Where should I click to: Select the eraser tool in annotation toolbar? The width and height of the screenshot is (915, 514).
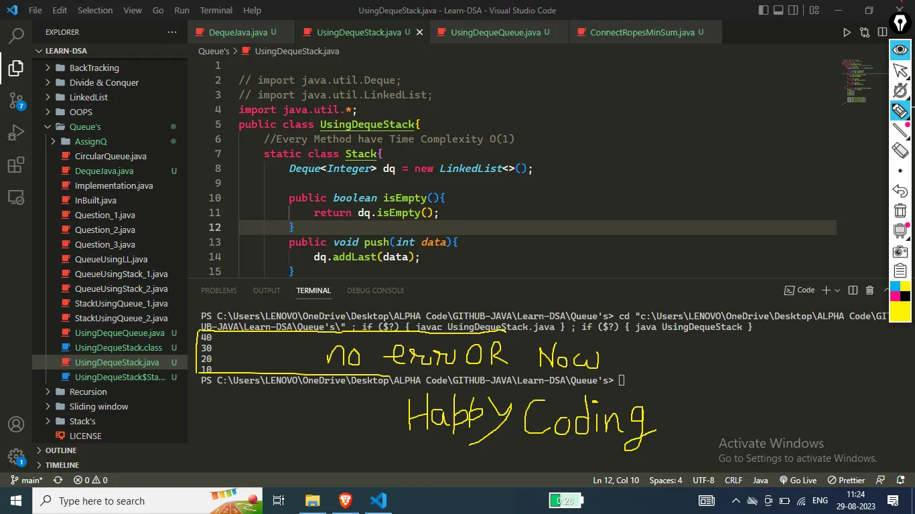[900, 151]
